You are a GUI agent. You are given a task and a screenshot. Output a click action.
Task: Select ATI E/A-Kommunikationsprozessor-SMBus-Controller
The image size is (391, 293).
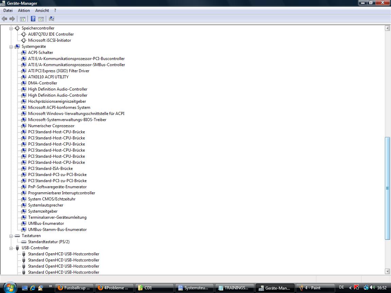(77, 65)
